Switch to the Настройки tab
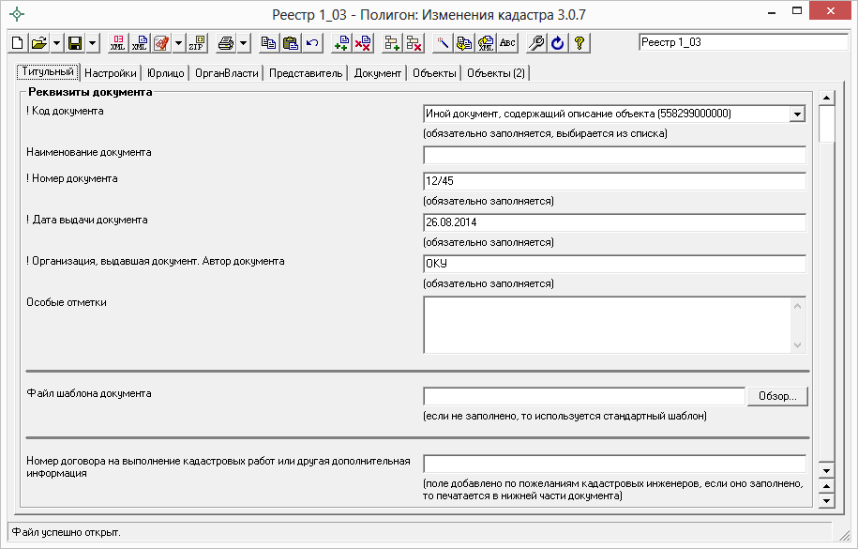 point(110,73)
